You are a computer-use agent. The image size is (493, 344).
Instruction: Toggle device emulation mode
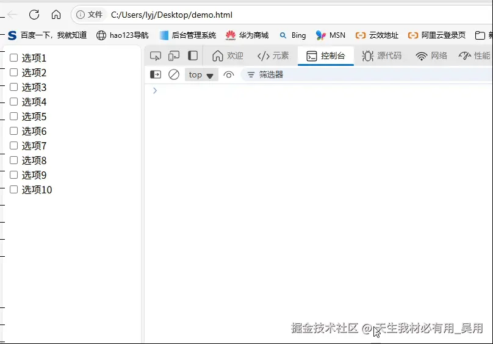click(173, 56)
